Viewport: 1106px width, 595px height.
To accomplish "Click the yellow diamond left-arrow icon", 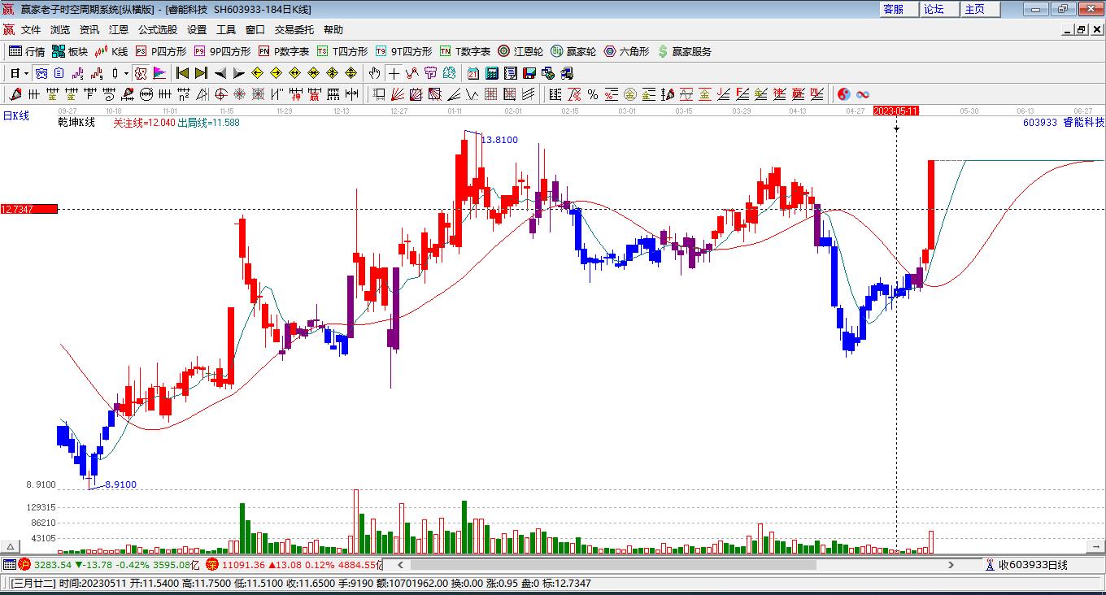I will point(257,73).
